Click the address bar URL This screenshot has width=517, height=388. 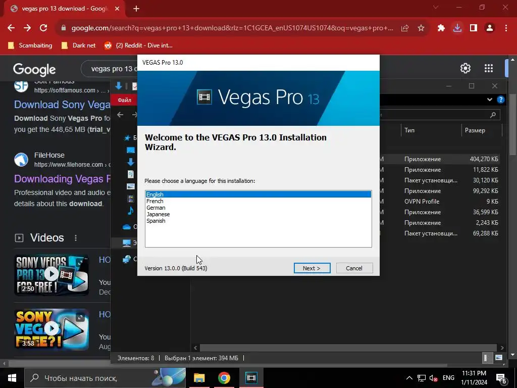click(x=232, y=28)
